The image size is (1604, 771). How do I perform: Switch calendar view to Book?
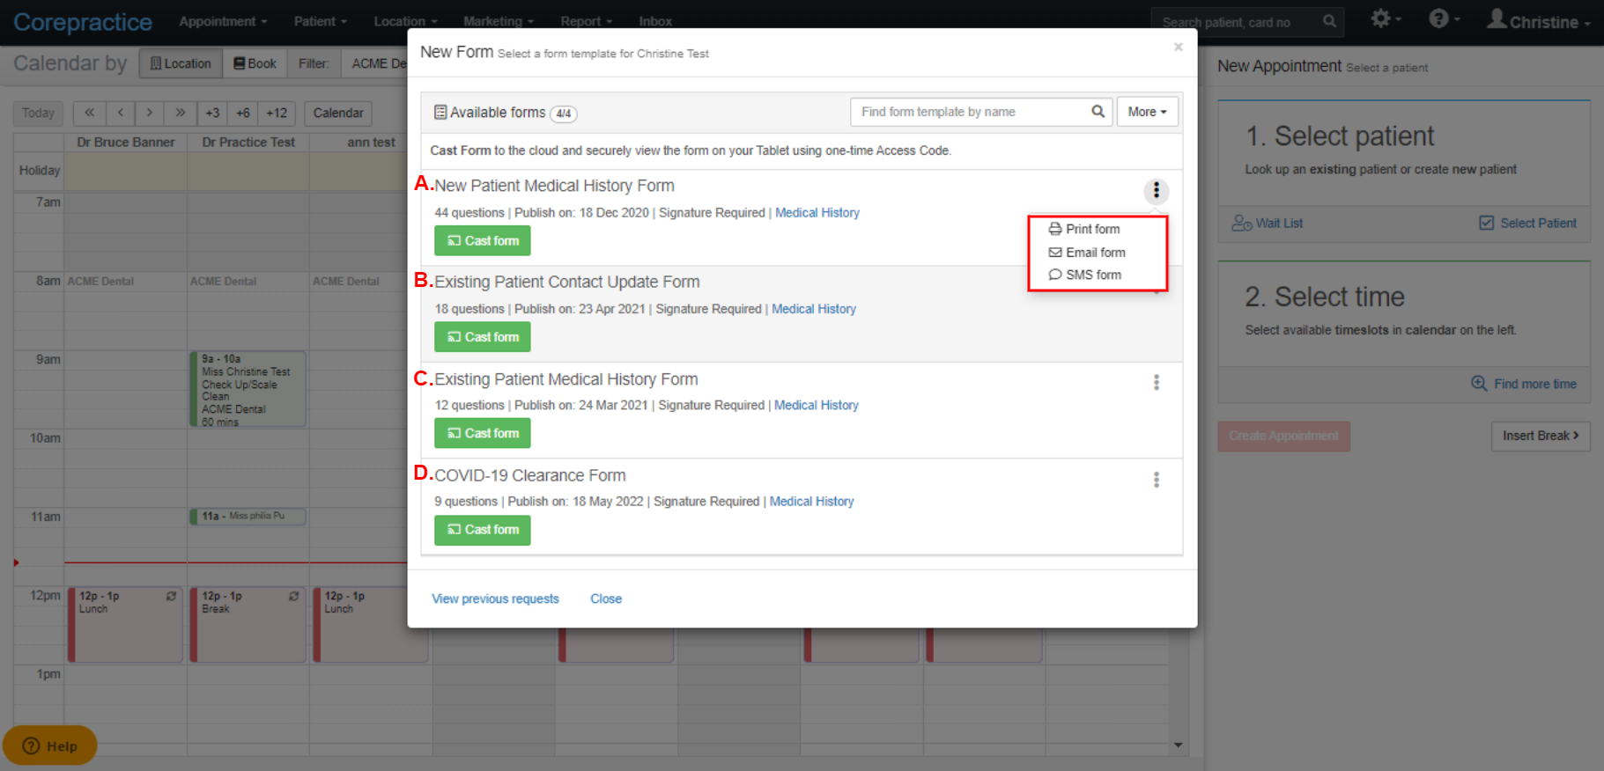[x=255, y=63]
